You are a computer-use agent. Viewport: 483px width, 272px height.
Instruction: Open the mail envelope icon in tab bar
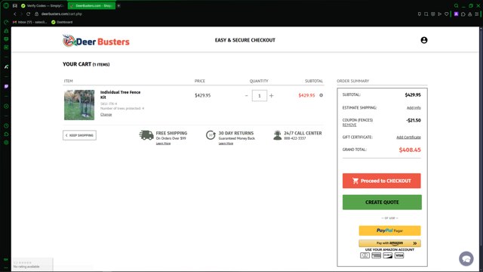tap(15, 5)
